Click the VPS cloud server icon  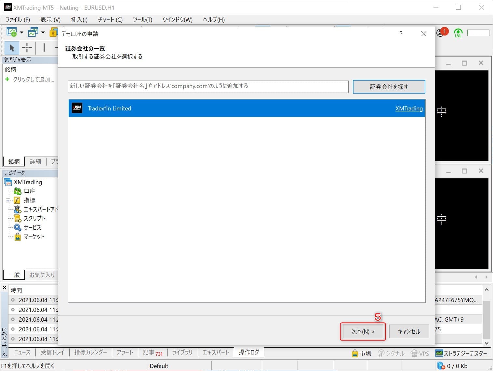pos(414,353)
